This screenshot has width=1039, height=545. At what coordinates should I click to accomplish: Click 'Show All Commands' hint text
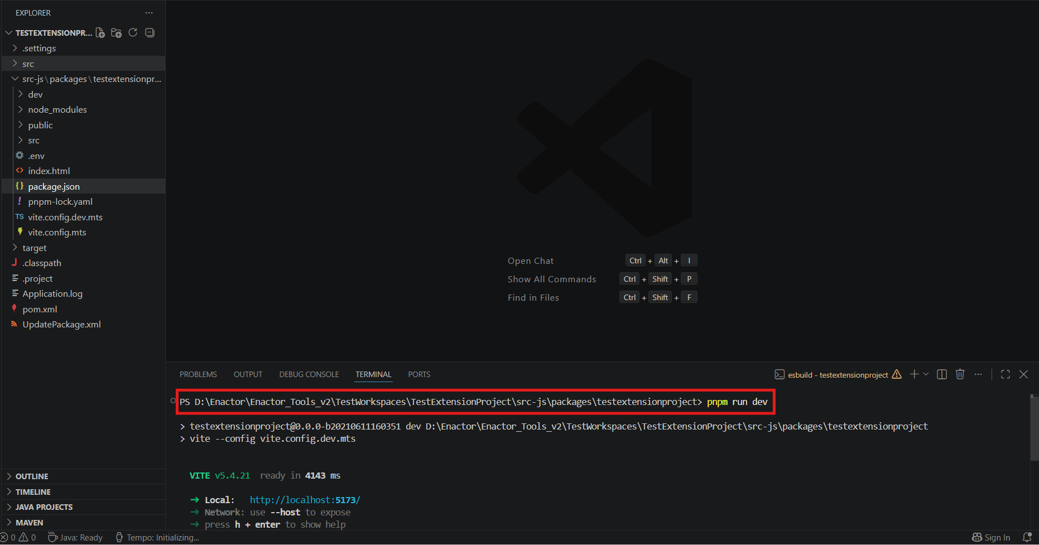click(552, 279)
